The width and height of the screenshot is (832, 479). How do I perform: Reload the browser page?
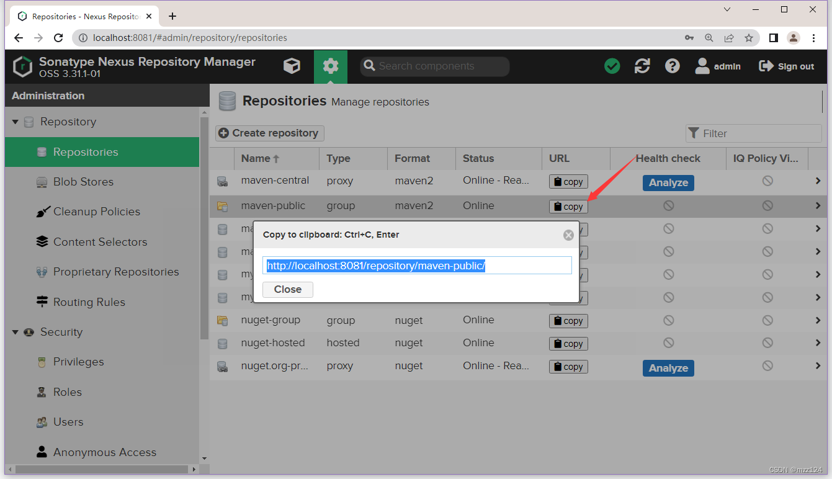pyautogui.click(x=58, y=38)
